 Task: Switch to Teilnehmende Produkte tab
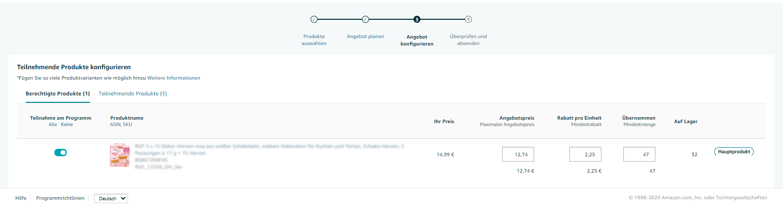(x=133, y=93)
